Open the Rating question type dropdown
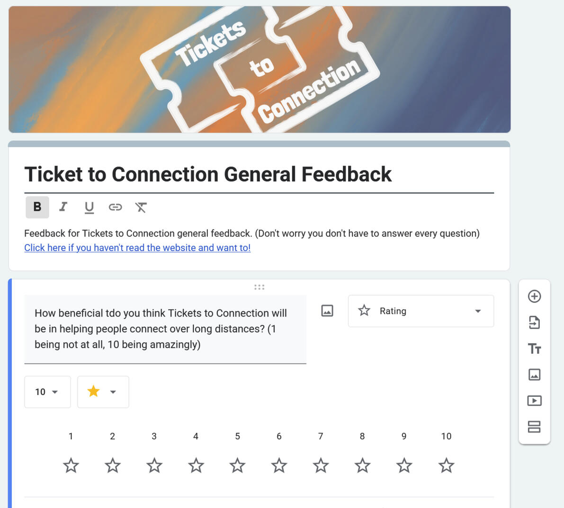The width and height of the screenshot is (564, 508). click(x=421, y=311)
